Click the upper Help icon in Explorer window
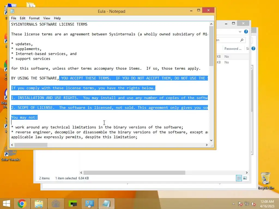The width and height of the screenshot is (279, 209). click(246, 32)
